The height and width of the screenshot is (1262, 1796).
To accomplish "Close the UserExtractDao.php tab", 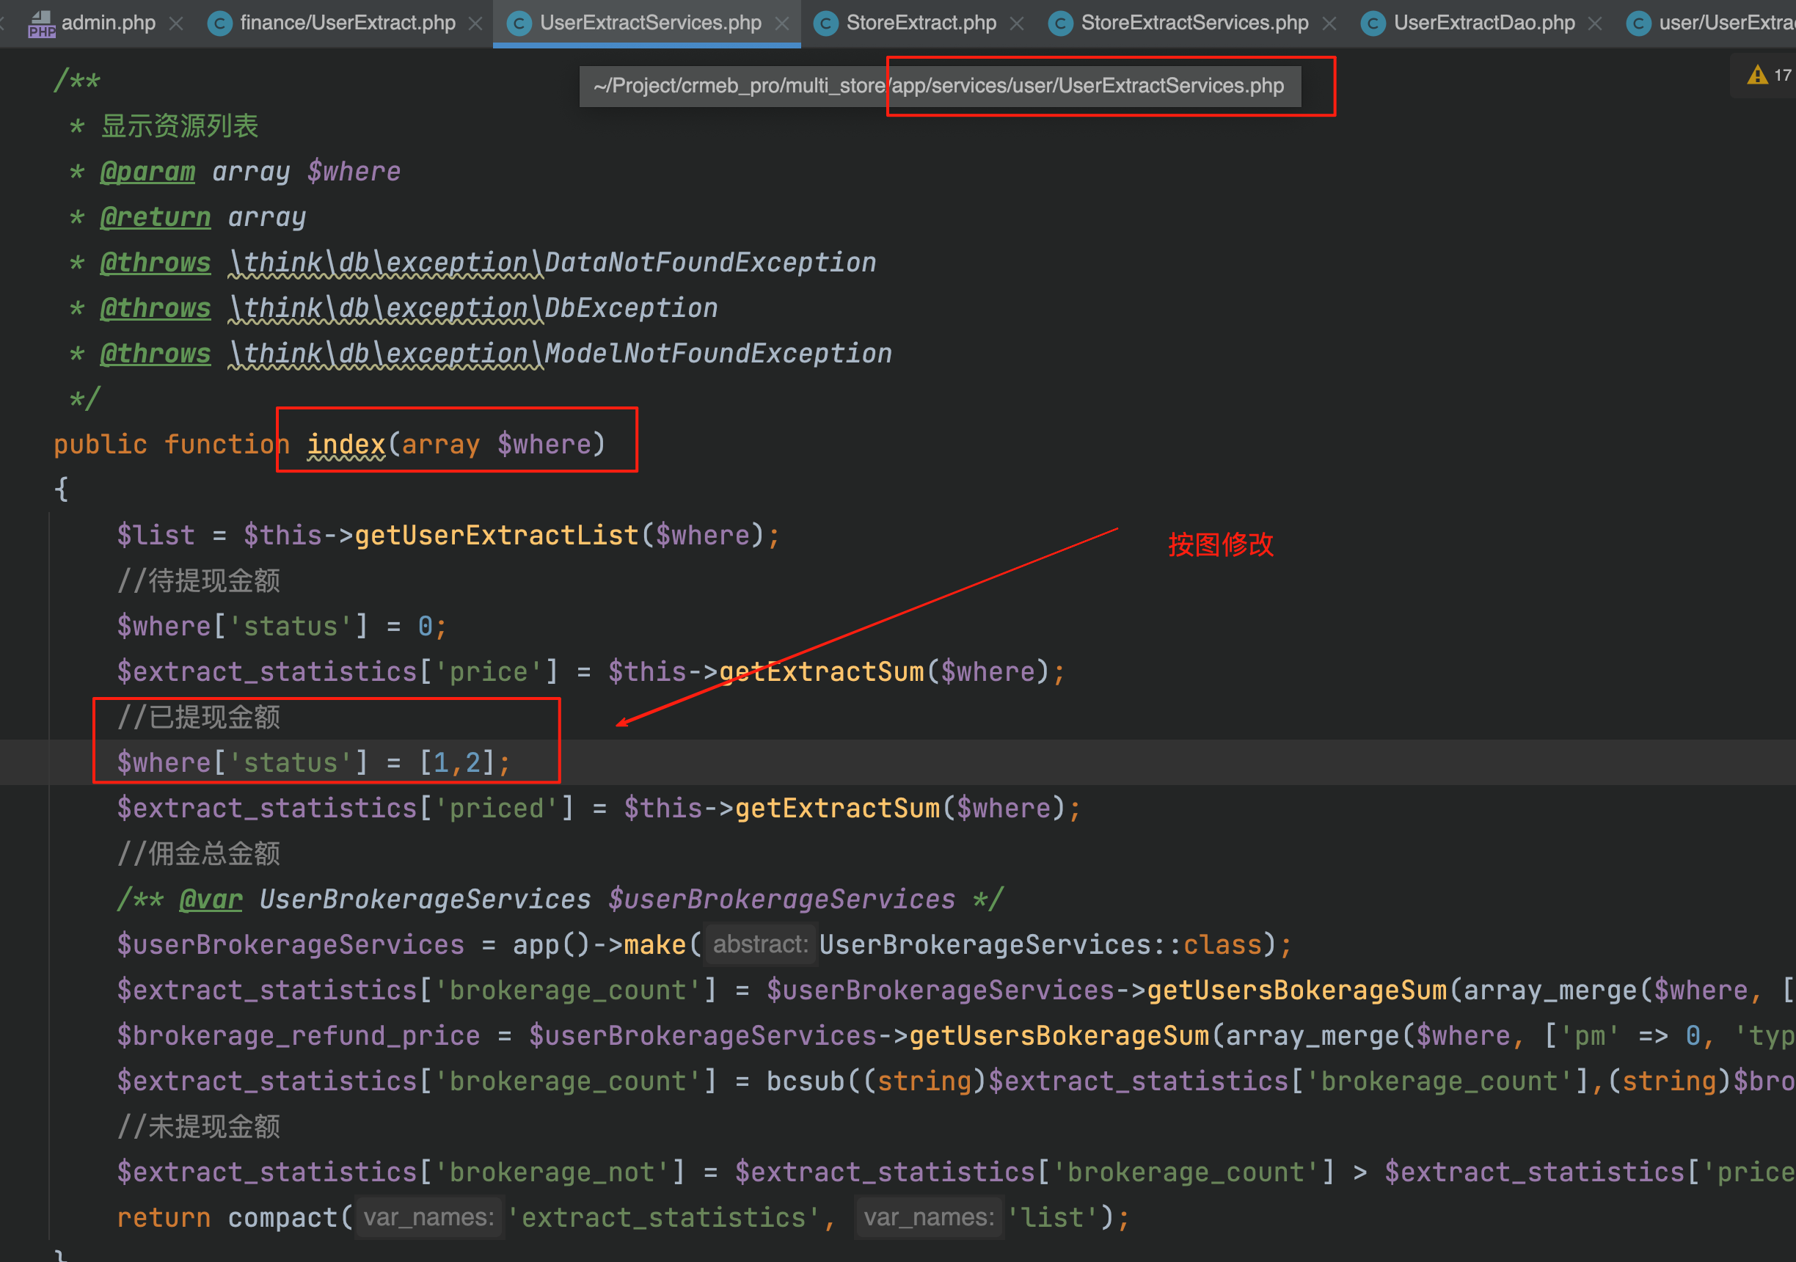I will 1595,23.
